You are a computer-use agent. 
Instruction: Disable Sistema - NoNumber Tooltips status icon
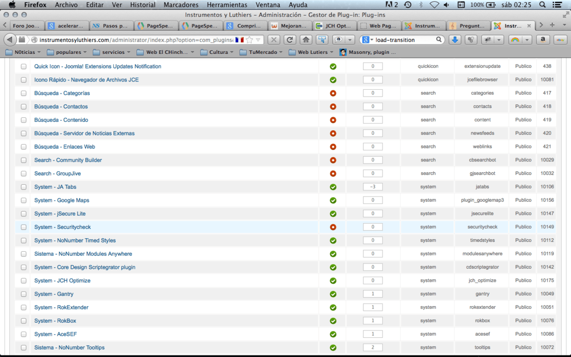pos(333,348)
